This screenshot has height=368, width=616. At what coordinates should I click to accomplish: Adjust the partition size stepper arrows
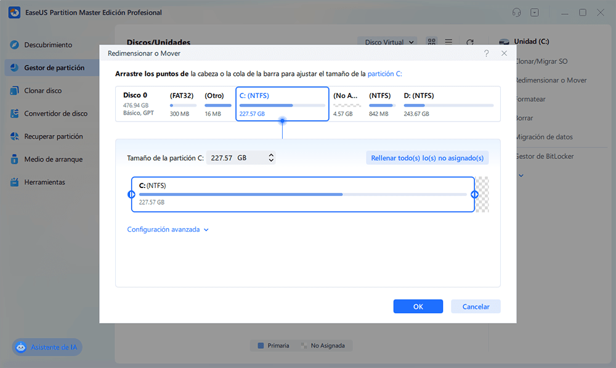pos(270,157)
